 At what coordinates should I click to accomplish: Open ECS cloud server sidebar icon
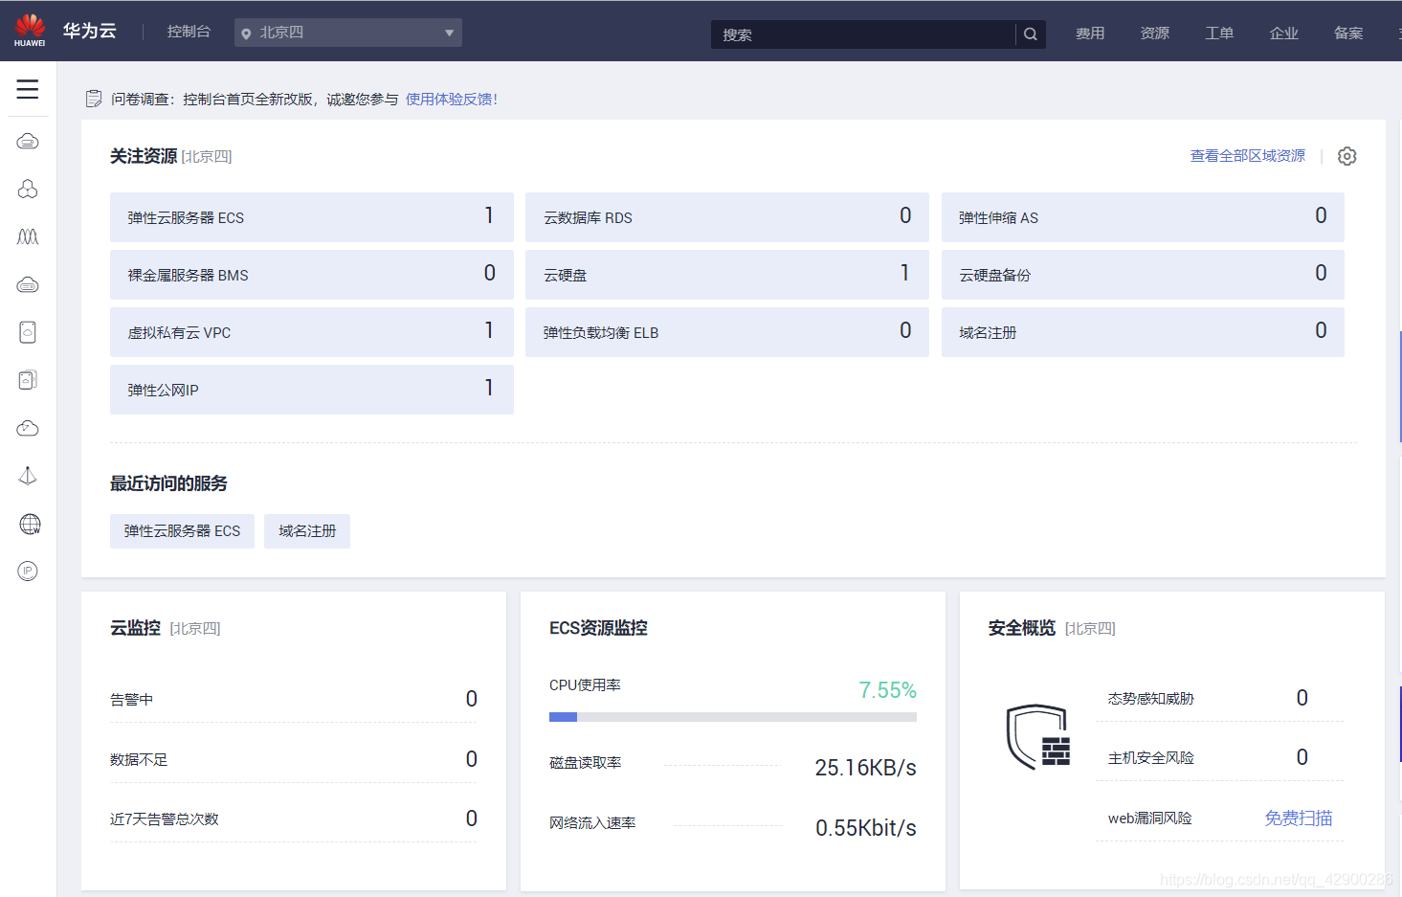pos(28,142)
